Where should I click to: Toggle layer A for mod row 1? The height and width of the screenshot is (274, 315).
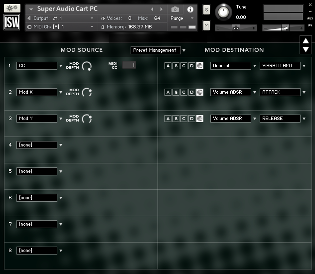click(x=168, y=66)
